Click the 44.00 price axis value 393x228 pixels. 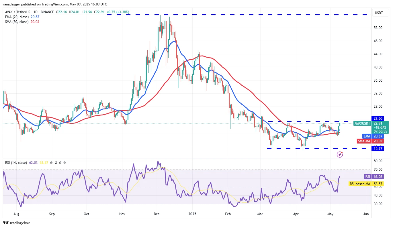tap(378, 54)
